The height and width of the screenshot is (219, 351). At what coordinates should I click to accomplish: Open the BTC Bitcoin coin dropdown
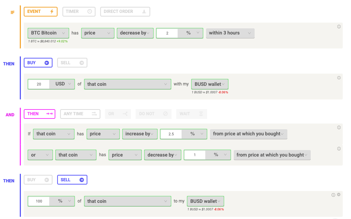(x=48, y=33)
